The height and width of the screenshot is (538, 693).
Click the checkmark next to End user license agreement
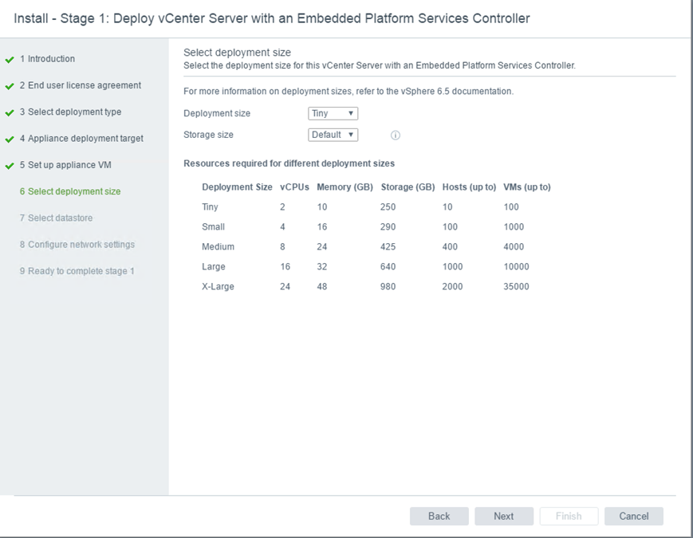pyautogui.click(x=10, y=86)
